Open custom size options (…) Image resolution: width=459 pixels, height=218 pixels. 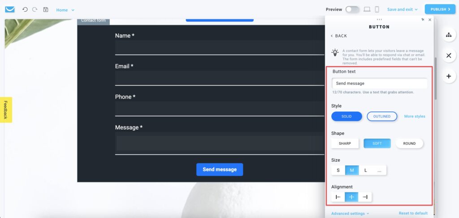coord(379,171)
